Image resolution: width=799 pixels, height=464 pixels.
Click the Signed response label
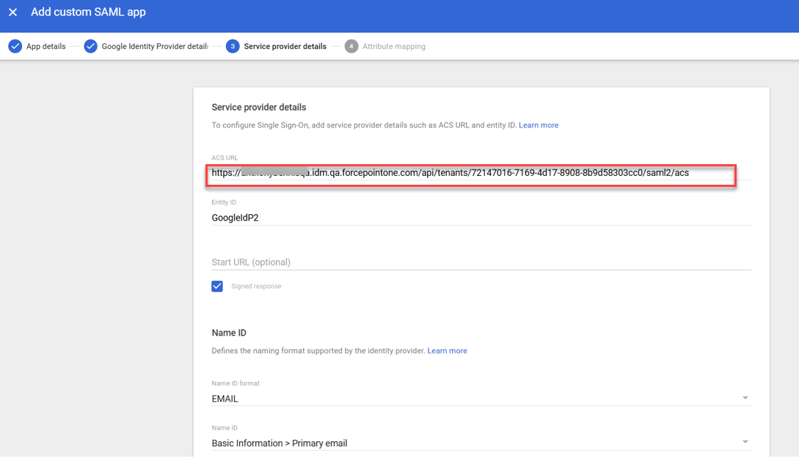click(x=256, y=287)
